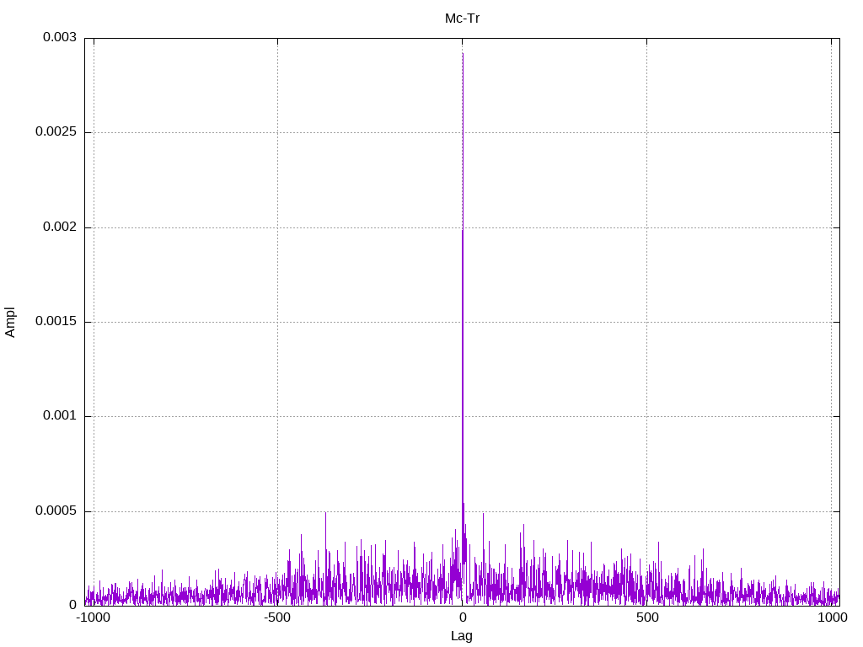Click the y-axis tick label 0.001
This screenshot has width=863, height=647.
tap(60, 416)
